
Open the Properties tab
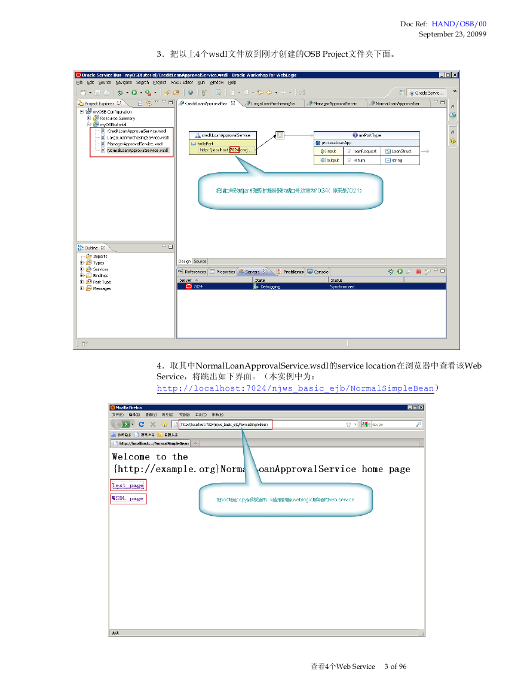point(223,272)
